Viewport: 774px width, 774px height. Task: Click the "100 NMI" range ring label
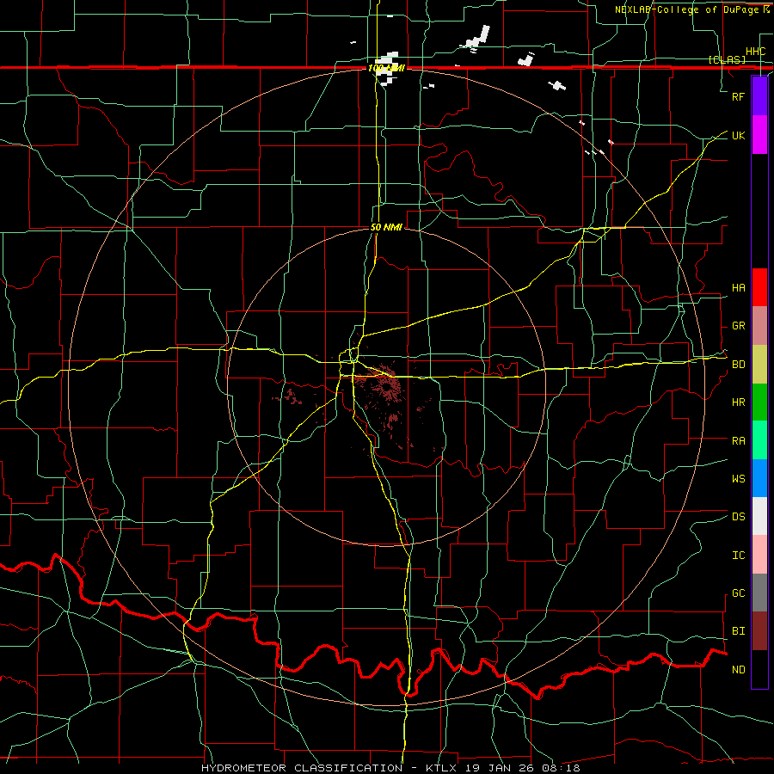point(386,68)
